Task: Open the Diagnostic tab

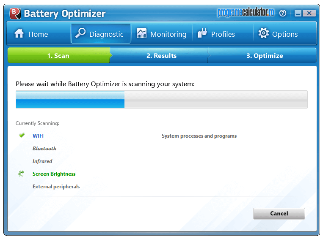Action: (101, 33)
